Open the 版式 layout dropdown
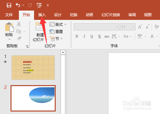 58,25
